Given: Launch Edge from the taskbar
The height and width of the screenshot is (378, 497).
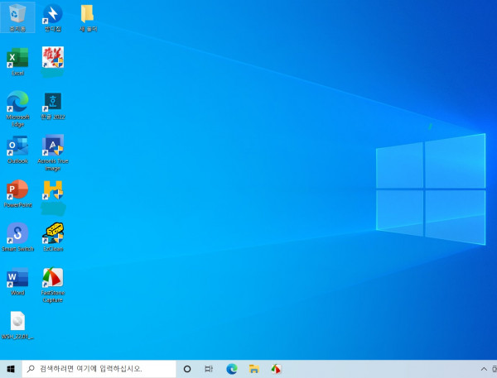Looking at the screenshot, I should click(232, 369).
